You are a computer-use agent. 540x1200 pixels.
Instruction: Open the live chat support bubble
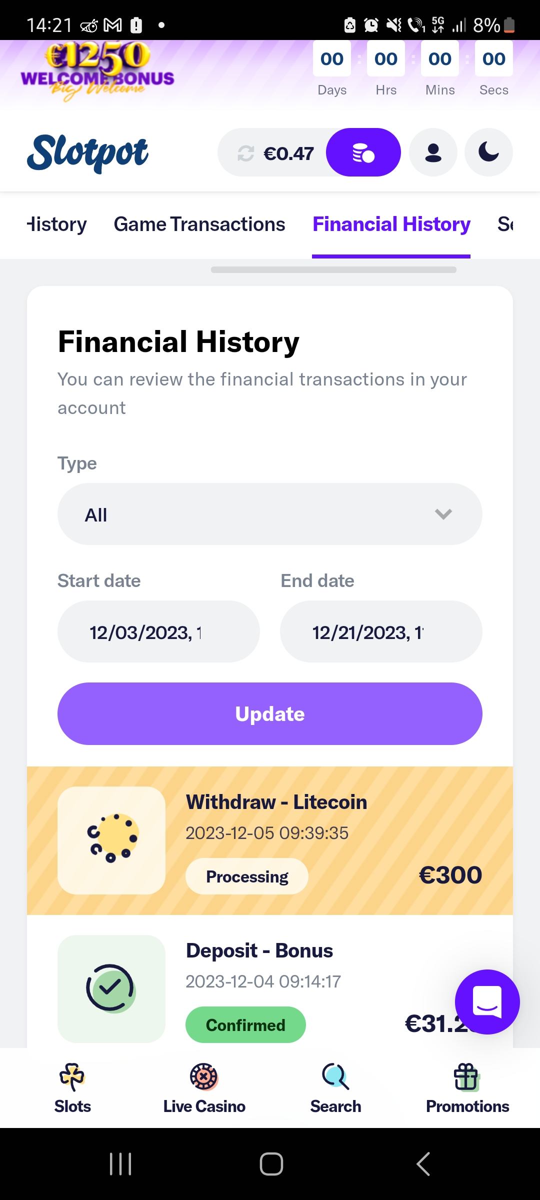(x=487, y=1001)
